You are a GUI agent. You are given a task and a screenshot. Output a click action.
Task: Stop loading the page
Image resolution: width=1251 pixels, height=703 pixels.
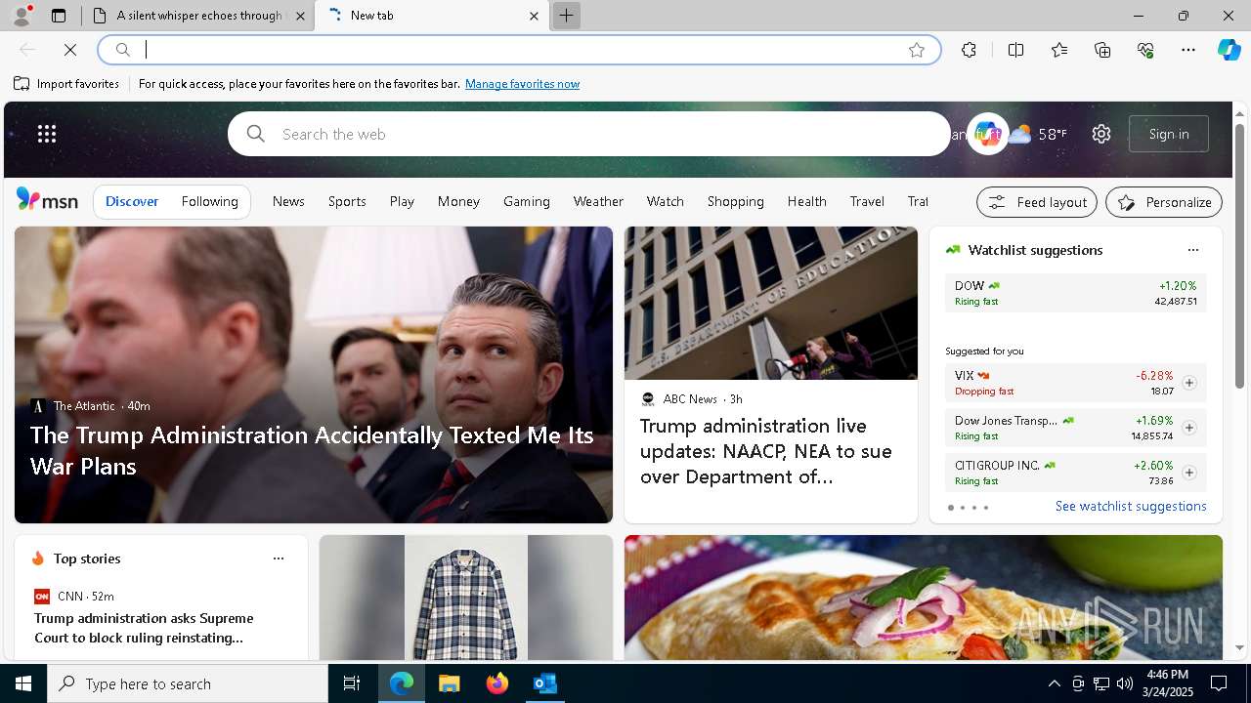70,50
